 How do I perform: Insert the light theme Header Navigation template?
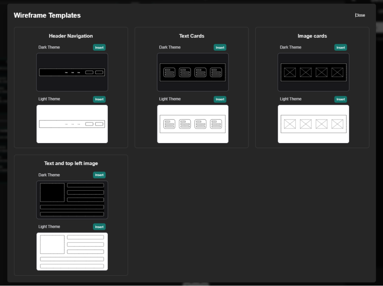click(x=99, y=99)
